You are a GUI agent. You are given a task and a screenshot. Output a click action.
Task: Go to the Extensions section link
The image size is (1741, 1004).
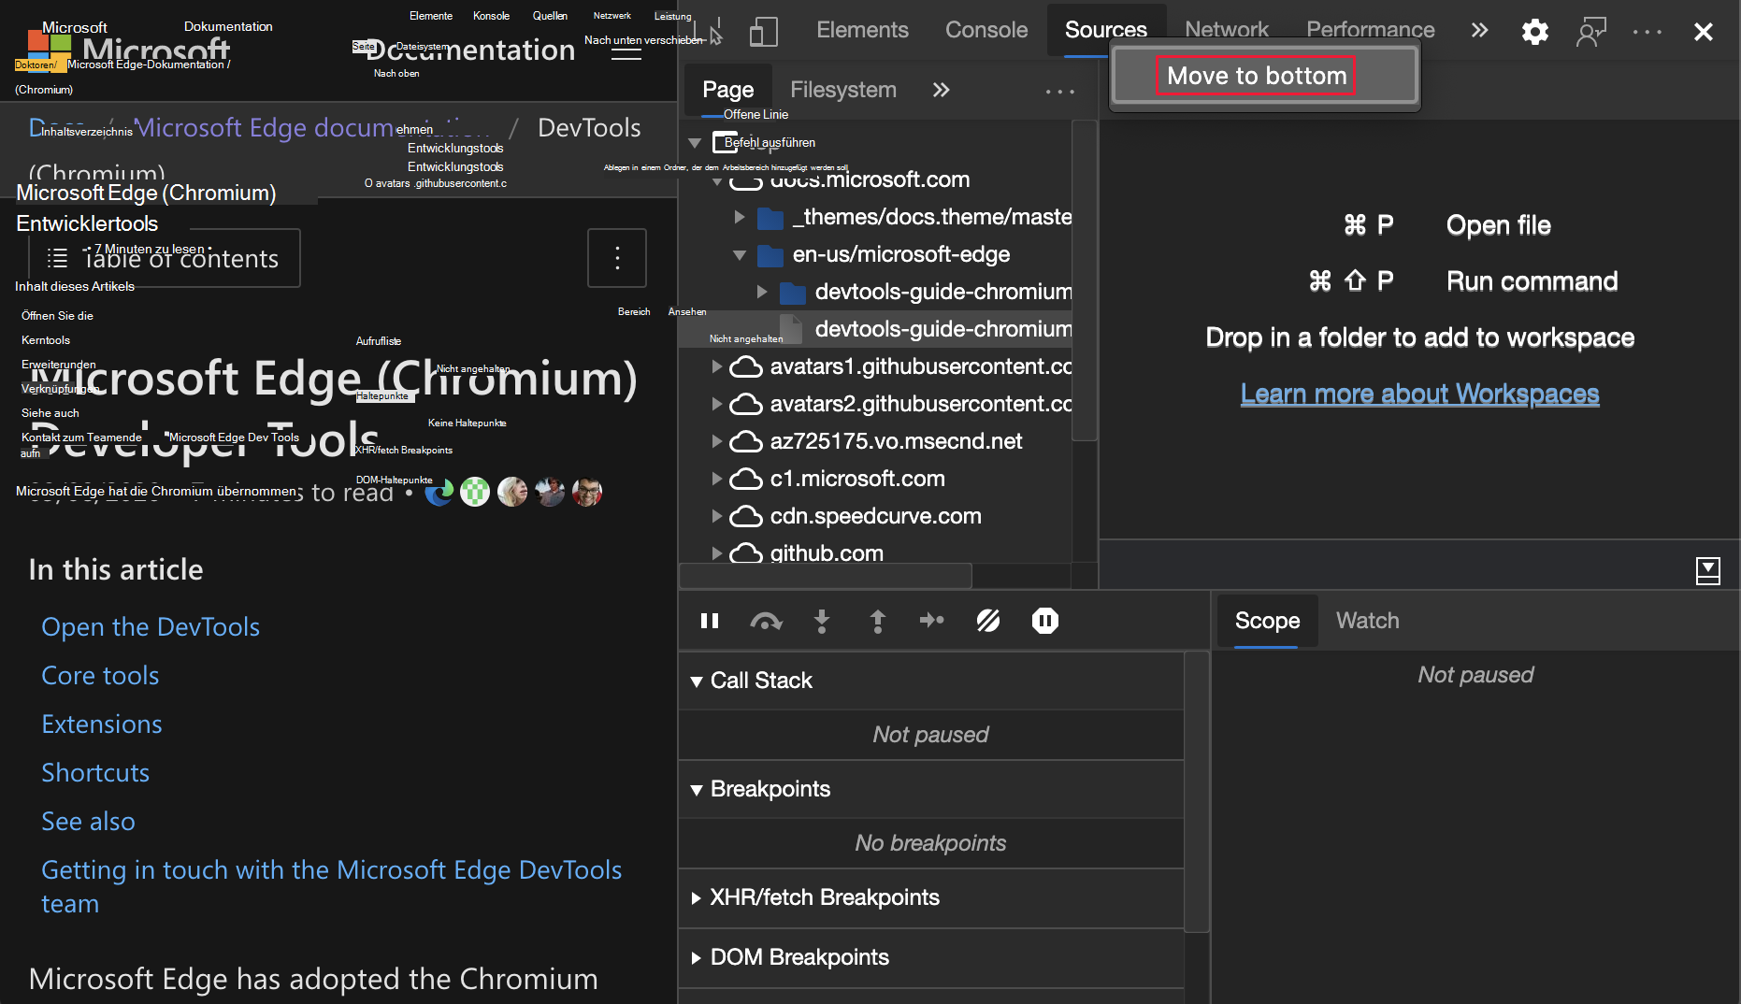(x=102, y=724)
